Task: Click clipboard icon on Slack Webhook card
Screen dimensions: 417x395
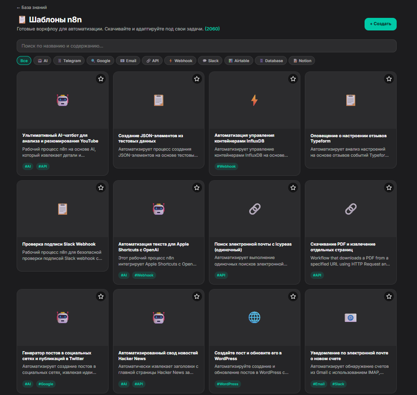Action: (x=63, y=209)
